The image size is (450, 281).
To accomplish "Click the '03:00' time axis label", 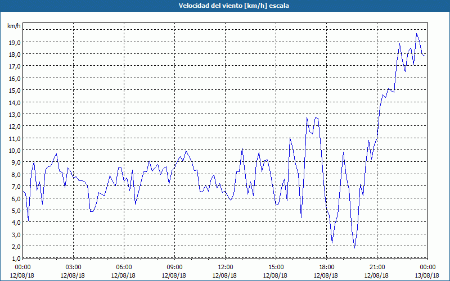I will point(73,268).
